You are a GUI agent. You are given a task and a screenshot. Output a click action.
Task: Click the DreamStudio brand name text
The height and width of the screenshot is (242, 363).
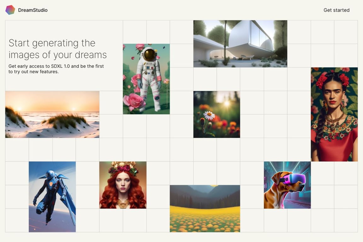pos(33,10)
